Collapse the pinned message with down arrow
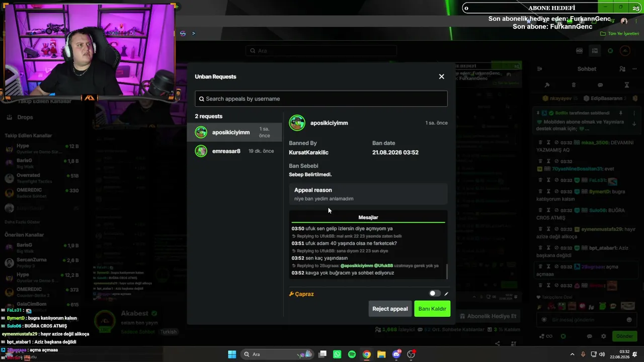This screenshot has width=644, height=362. coord(634,124)
